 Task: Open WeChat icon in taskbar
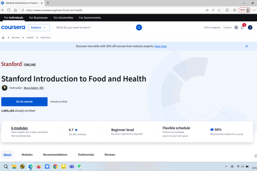[80, 167]
